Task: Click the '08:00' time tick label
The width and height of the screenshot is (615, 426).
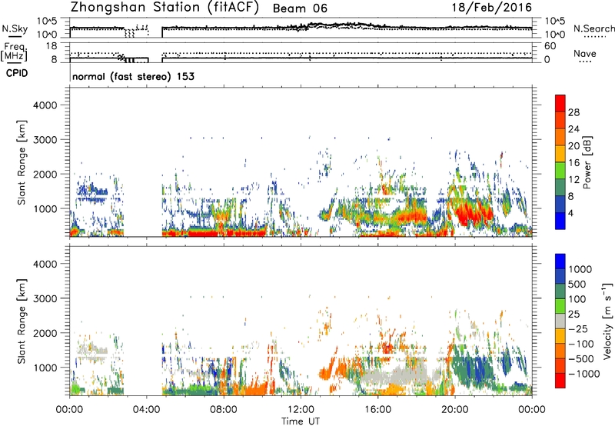Action: [224, 410]
